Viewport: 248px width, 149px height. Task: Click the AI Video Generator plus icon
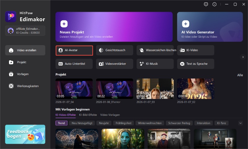pos(185,24)
